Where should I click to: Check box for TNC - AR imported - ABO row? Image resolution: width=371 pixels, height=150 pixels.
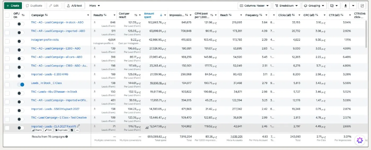pyautogui.click(x=7, y=32)
